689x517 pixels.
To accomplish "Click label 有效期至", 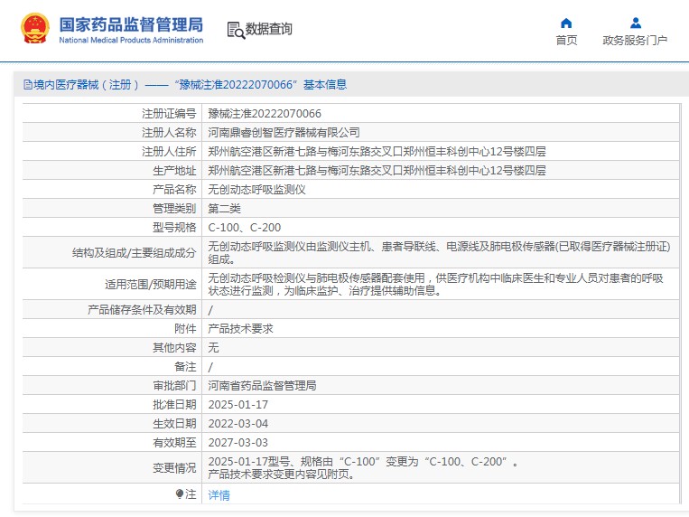I will click(174, 442).
